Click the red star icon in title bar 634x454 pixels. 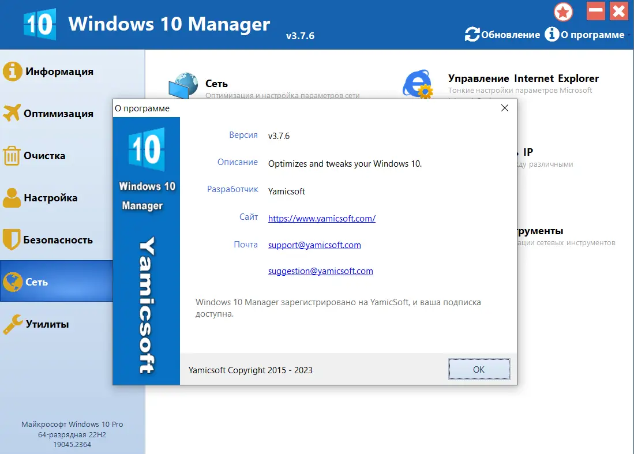(563, 11)
